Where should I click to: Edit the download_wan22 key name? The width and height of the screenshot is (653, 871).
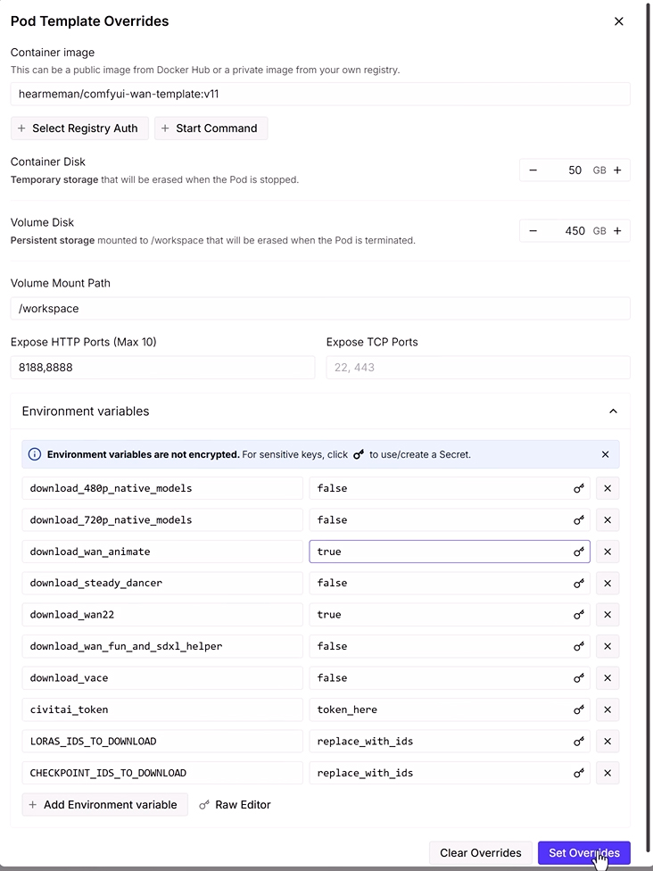tap(162, 614)
